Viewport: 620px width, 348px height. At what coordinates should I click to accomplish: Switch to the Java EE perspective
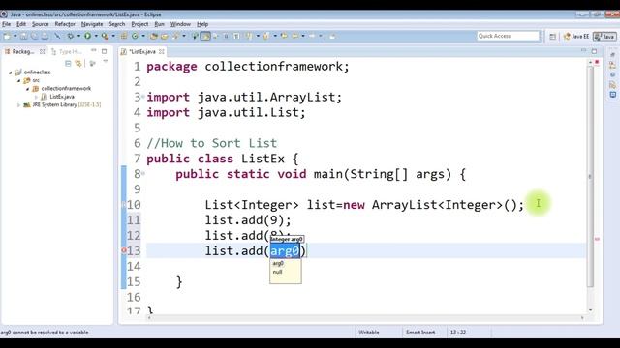pyautogui.click(x=576, y=37)
